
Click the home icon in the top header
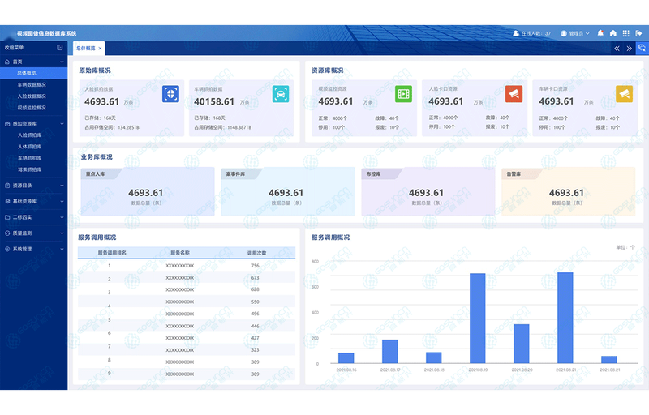613,33
